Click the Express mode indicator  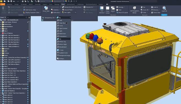tap(164, 15)
